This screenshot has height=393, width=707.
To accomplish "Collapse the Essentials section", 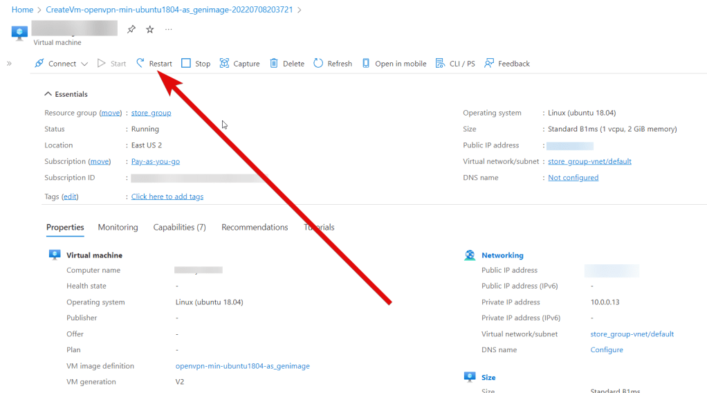I will click(48, 94).
